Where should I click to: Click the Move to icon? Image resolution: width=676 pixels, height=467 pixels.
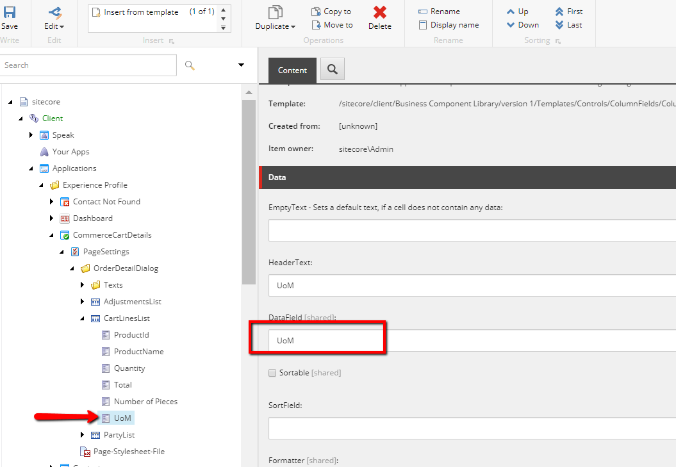316,25
